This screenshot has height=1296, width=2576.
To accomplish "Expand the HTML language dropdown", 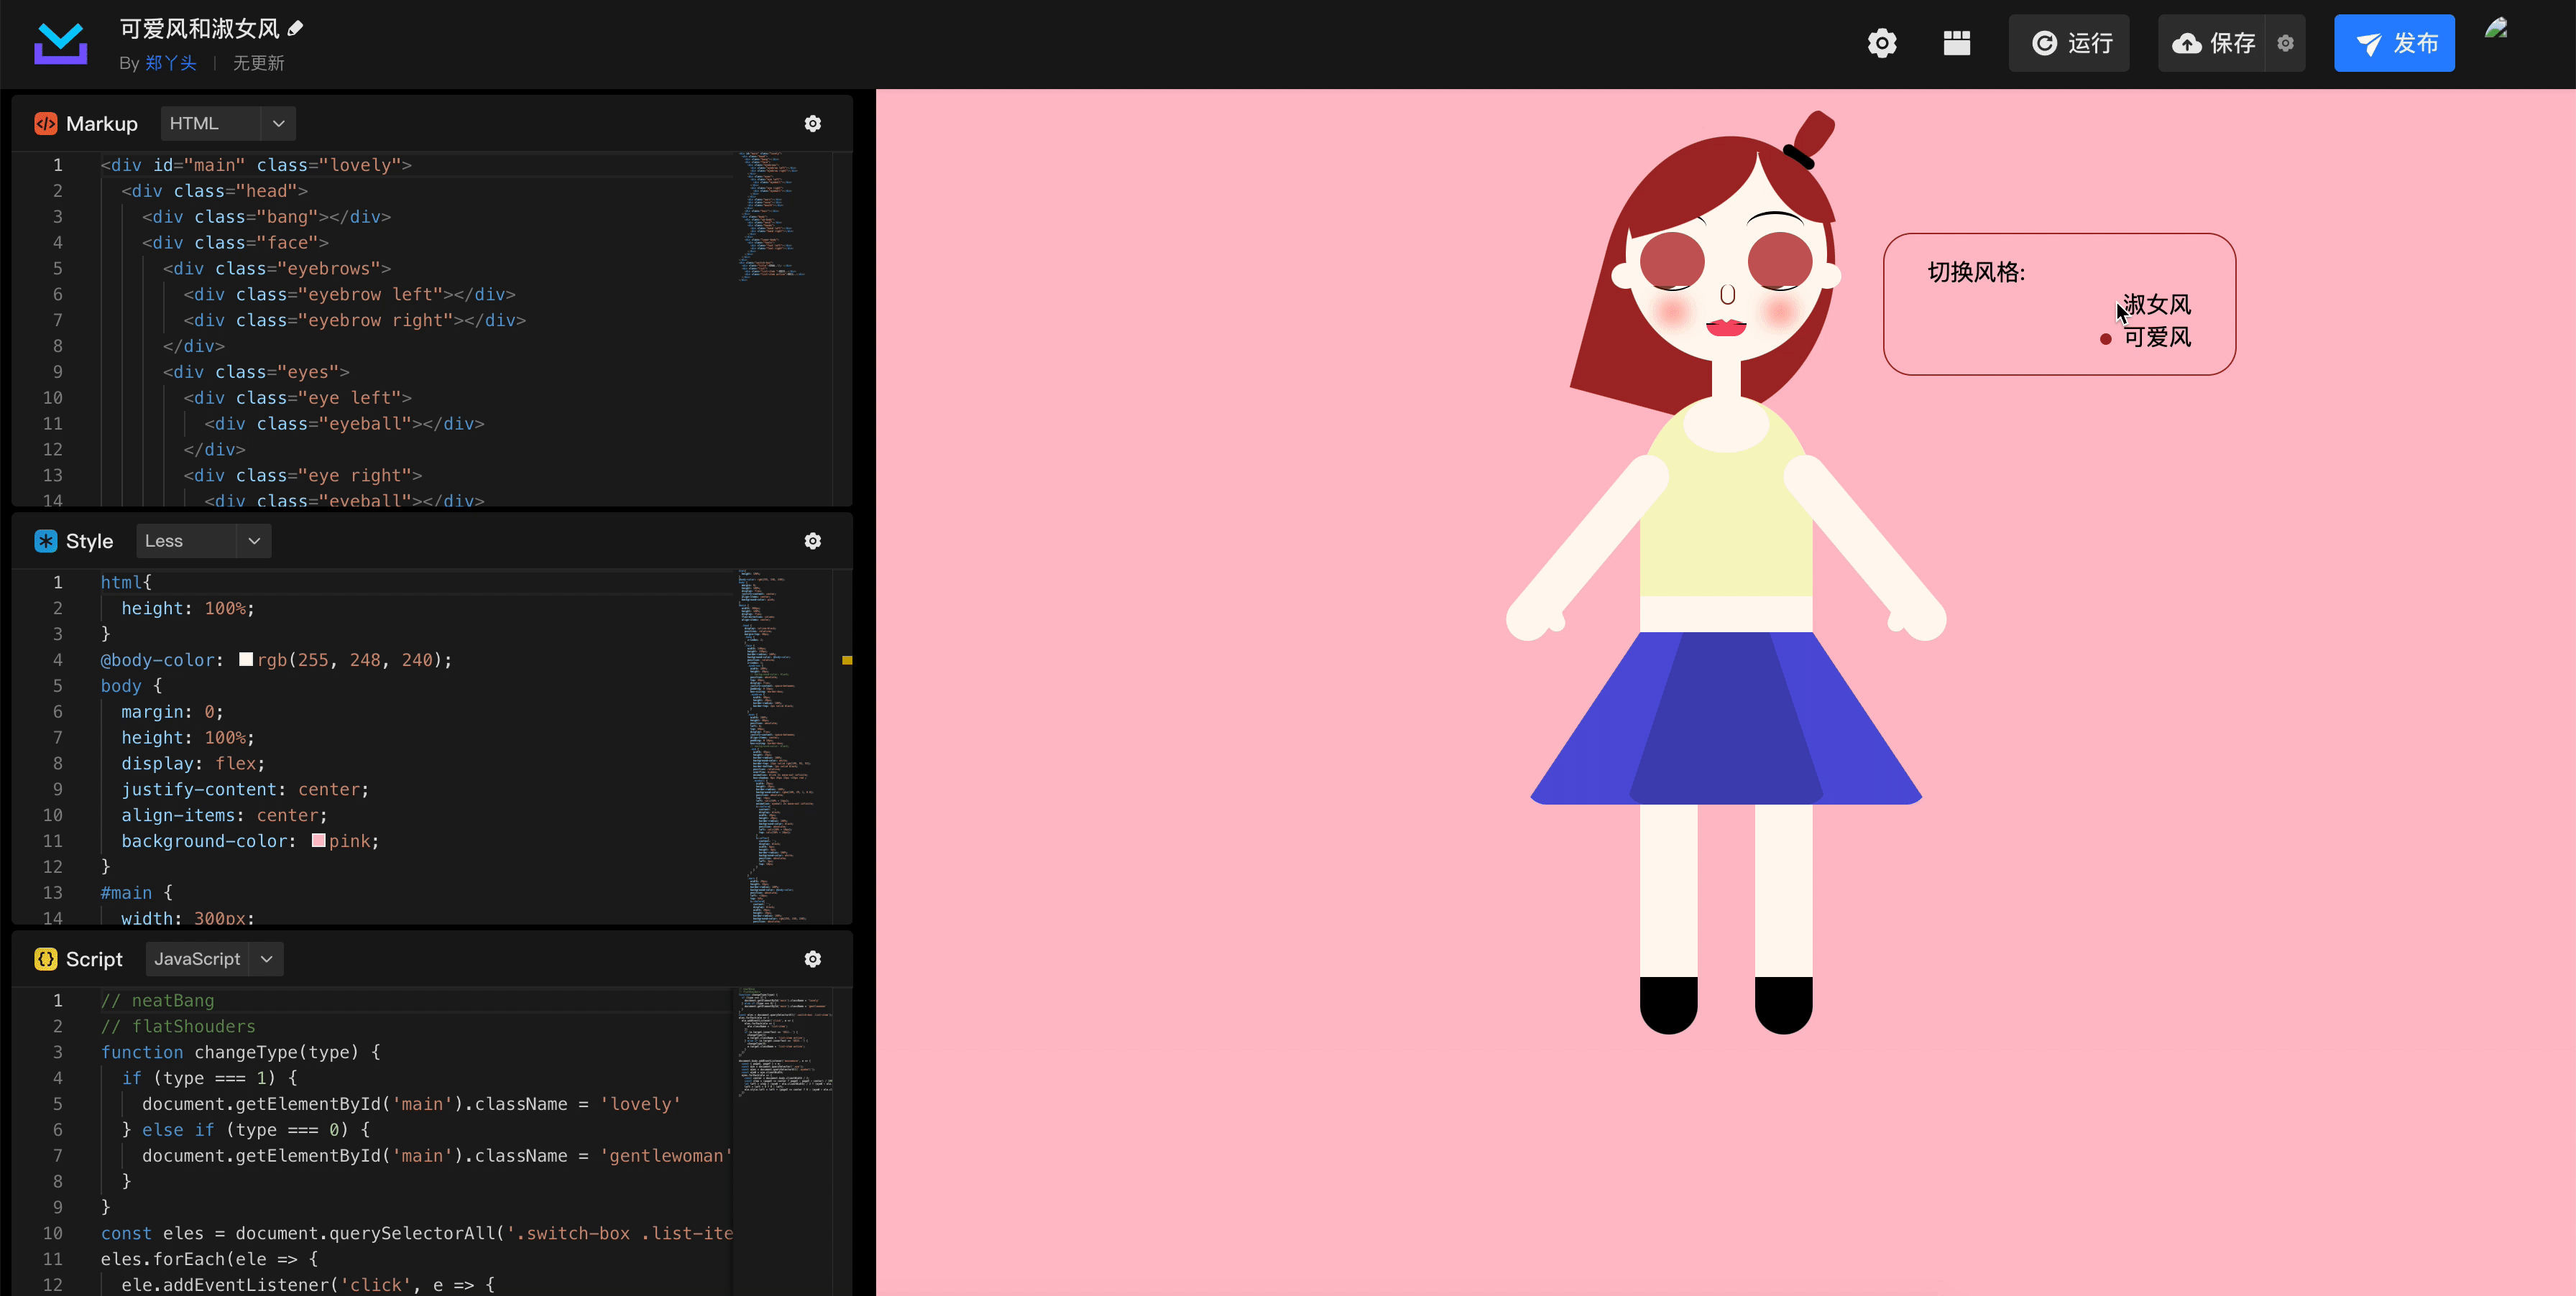I will tap(278, 124).
